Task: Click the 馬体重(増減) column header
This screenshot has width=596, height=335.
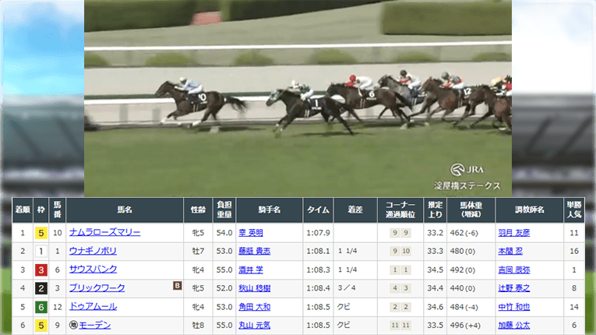Action: pos(471,210)
